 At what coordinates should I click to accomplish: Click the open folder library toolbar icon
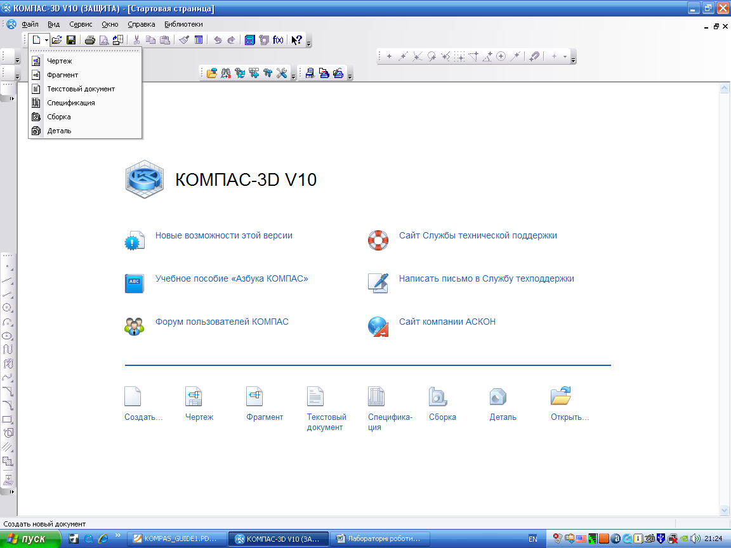click(x=212, y=73)
